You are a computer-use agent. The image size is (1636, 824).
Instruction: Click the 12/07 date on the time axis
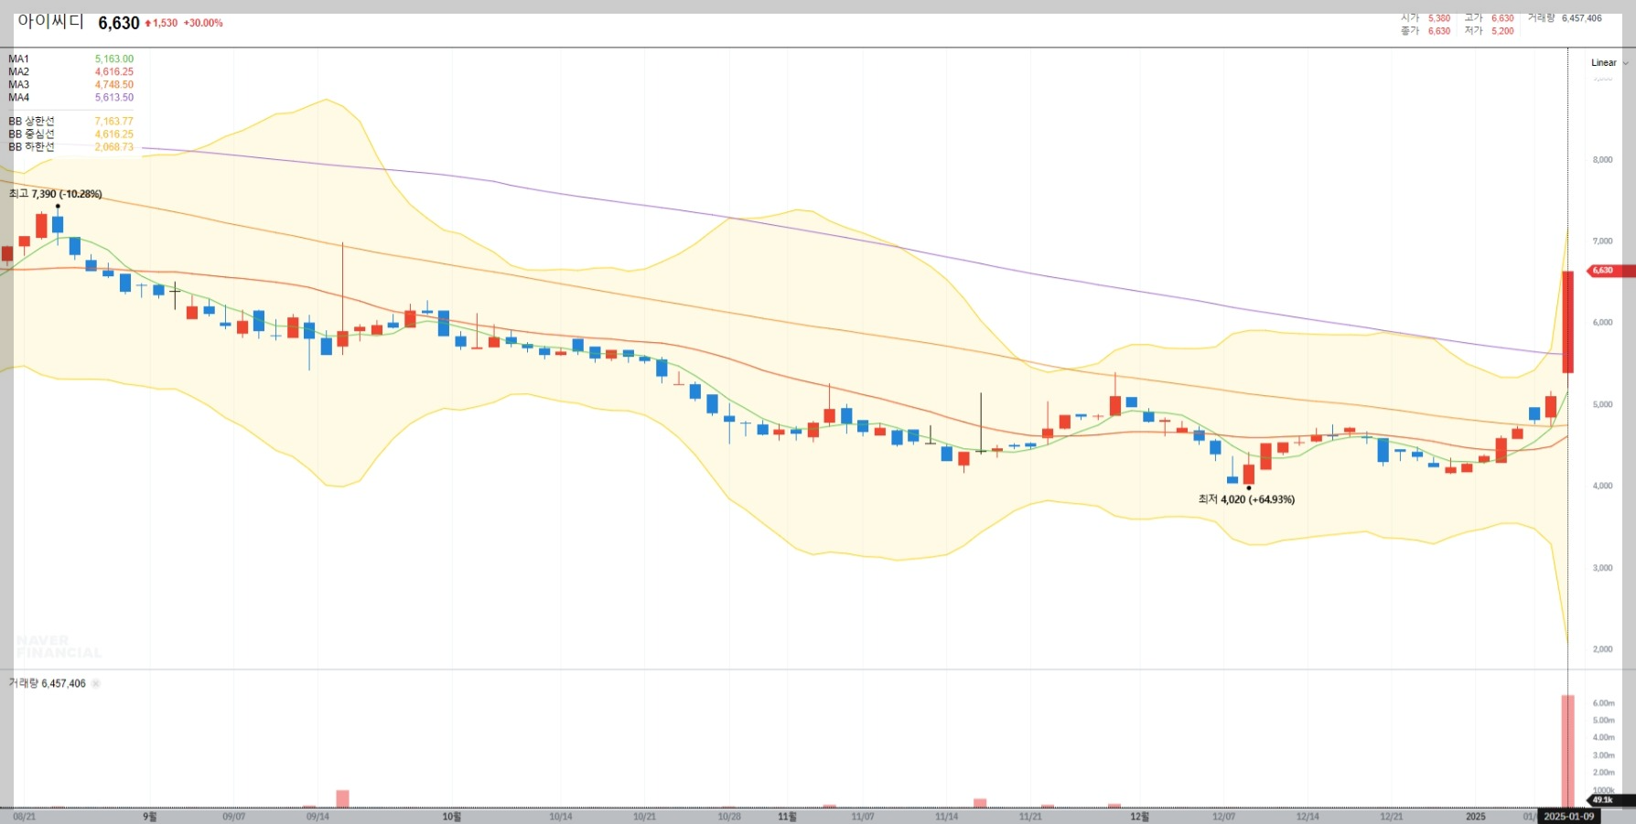1223,817
